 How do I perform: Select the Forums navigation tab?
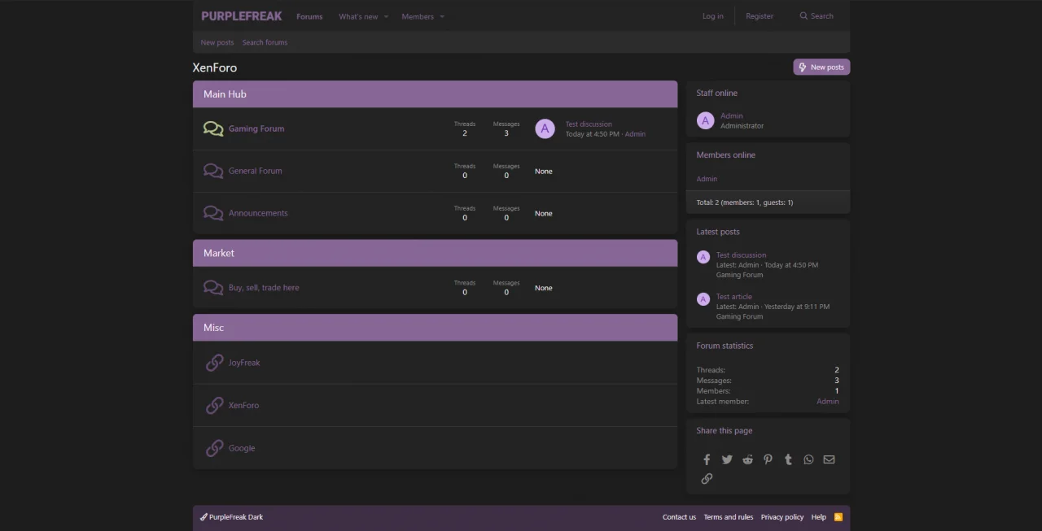309,16
